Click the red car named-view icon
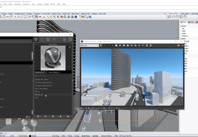Viewport: 198px width, 137px height. (x=40, y=17)
